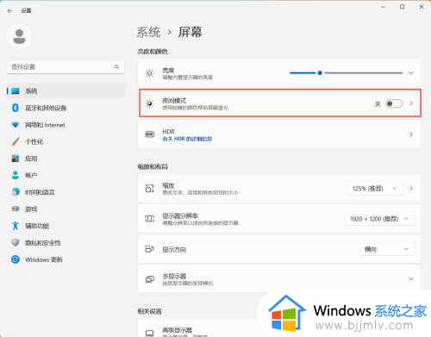Click the display orientation icon
The image size is (431, 337).
point(150,249)
